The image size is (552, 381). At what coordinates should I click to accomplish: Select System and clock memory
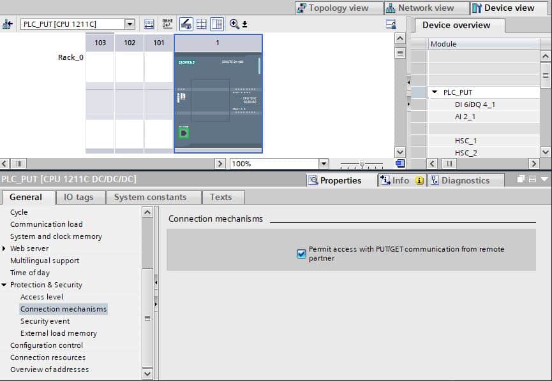(x=56, y=236)
